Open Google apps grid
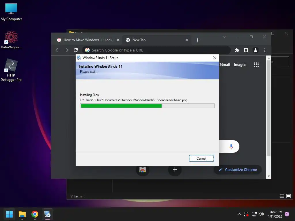The width and height of the screenshot is (295, 221). 256,65
